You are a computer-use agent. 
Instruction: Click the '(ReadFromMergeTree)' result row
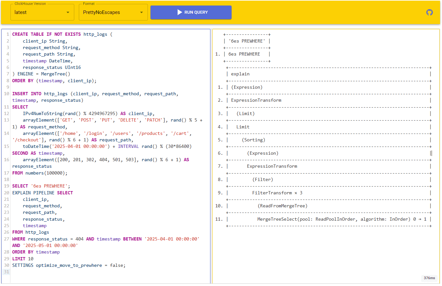tap(282, 206)
